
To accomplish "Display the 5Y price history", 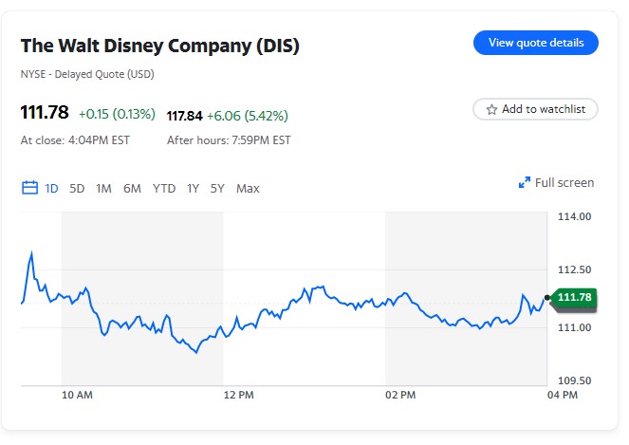I will tap(217, 189).
